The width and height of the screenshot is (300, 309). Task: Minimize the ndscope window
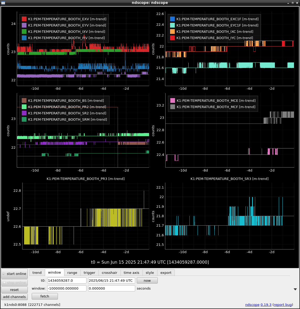pyautogui.click(x=288, y=3)
